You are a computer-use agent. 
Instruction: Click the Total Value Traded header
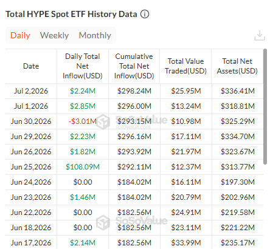tap(185, 66)
